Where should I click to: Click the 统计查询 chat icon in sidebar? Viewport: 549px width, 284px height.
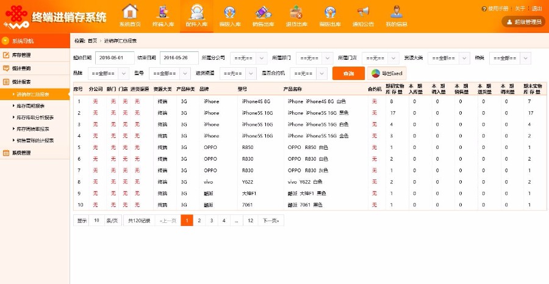6,68
